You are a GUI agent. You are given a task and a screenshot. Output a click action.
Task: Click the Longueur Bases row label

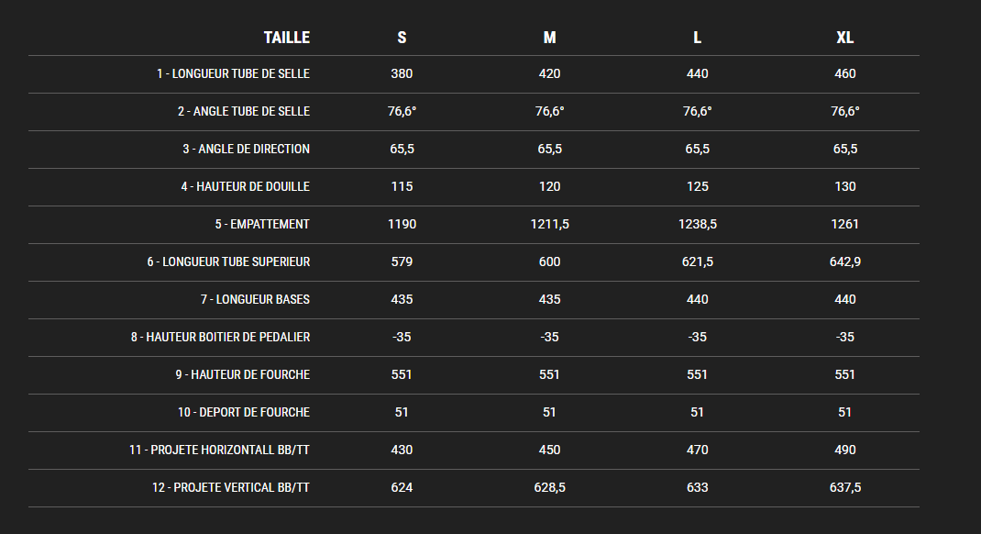[x=255, y=299]
